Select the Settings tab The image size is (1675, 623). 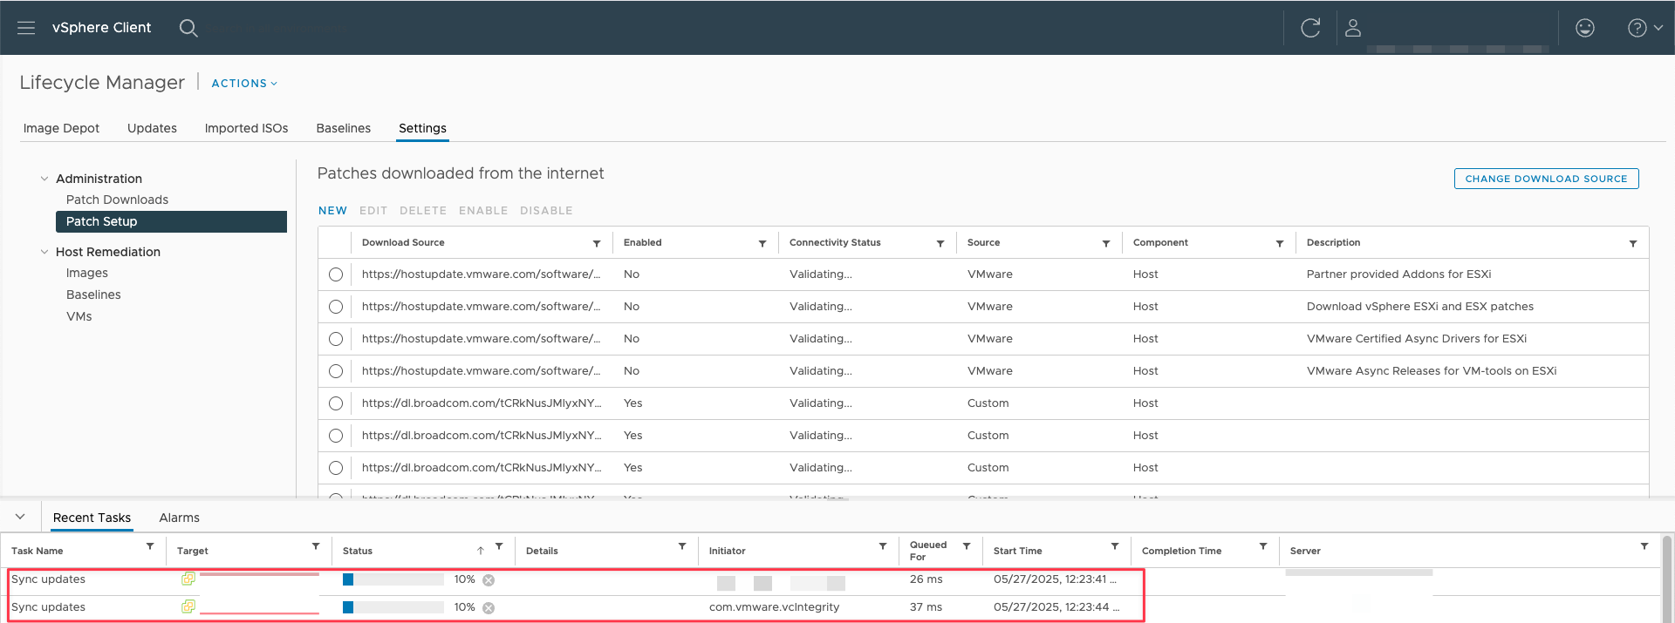tap(422, 128)
